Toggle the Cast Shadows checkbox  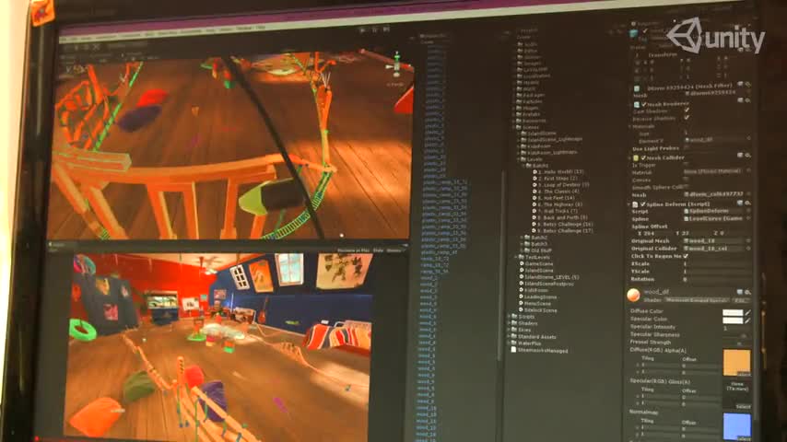point(687,110)
